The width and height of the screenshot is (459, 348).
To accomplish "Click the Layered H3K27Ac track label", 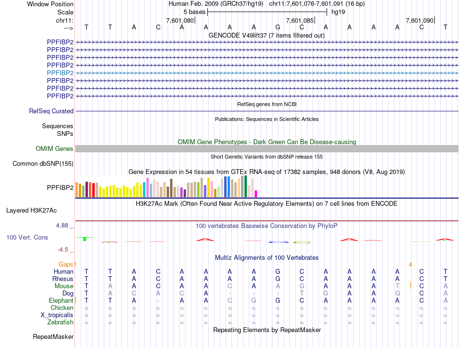I will [x=31, y=211].
